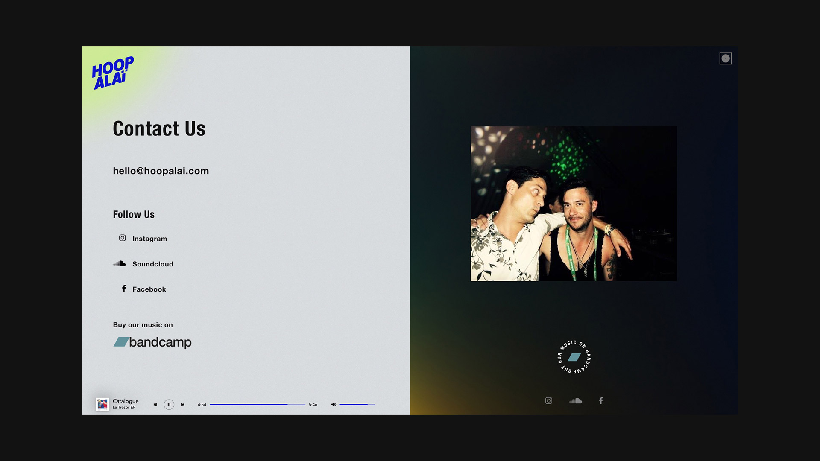The height and width of the screenshot is (461, 820).
Task: Toggle the vinyl record icon at top right
Action: click(726, 58)
